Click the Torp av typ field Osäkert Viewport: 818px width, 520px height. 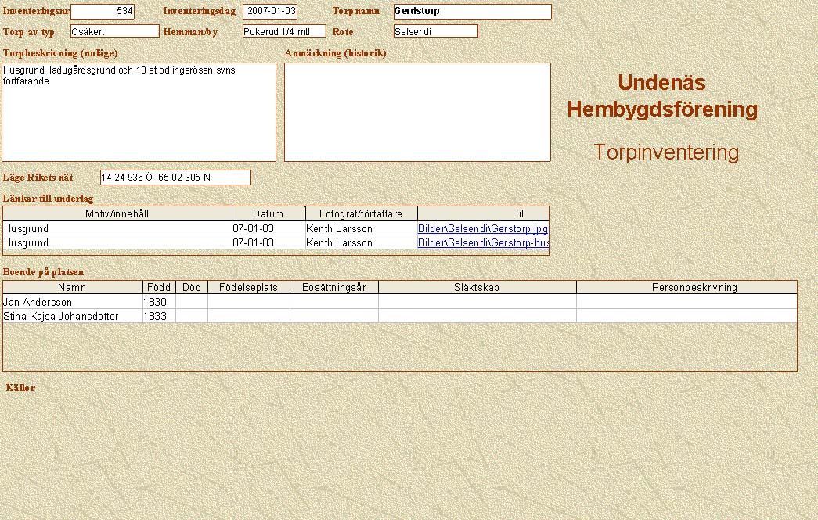pyautogui.click(x=114, y=31)
